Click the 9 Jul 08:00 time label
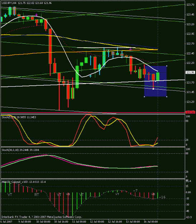 (25, 221)
